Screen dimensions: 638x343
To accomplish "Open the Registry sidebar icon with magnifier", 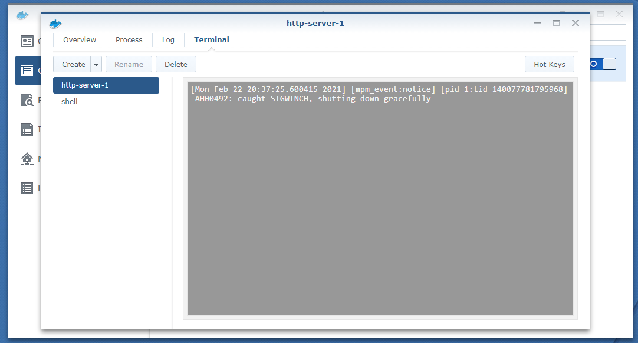I will coord(27,100).
